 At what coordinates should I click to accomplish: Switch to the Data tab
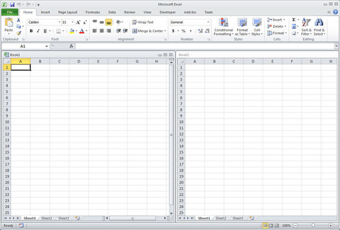tap(112, 12)
